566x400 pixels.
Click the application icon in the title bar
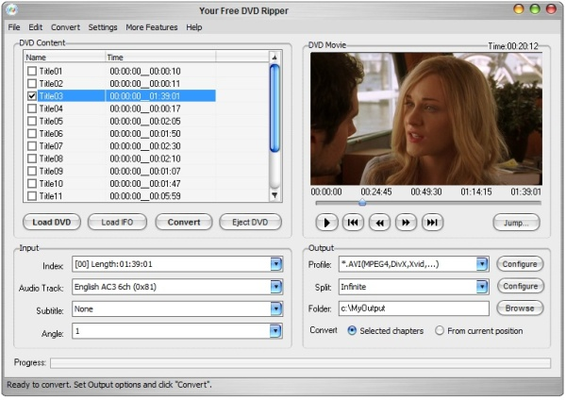tap(11, 10)
